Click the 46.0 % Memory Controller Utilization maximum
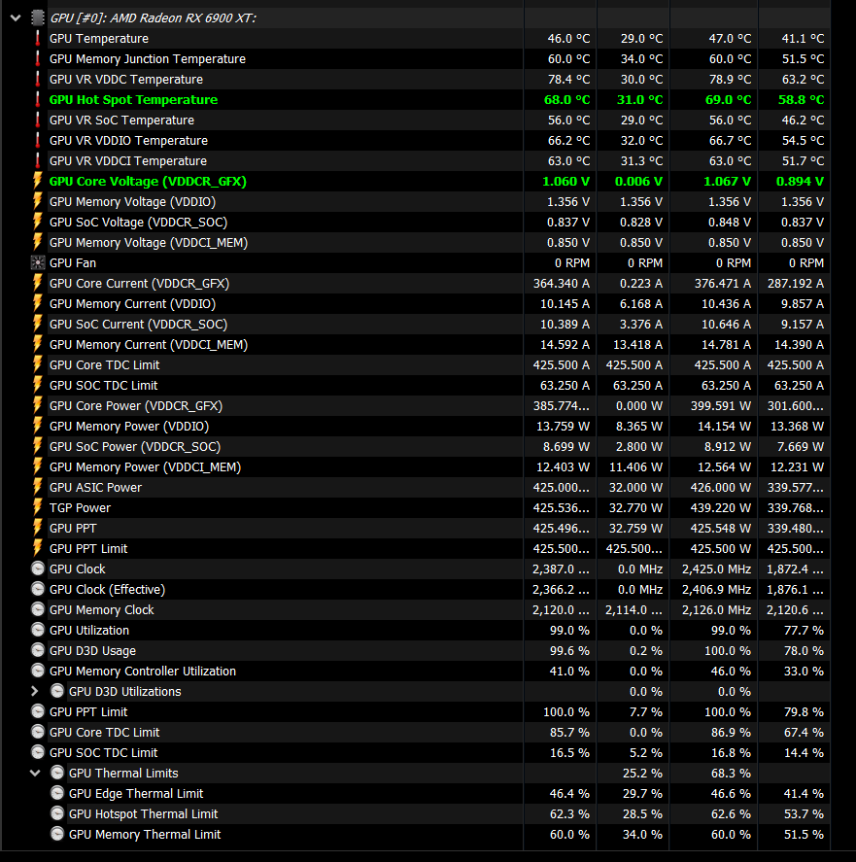856x862 pixels. pyautogui.click(x=731, y=672)
